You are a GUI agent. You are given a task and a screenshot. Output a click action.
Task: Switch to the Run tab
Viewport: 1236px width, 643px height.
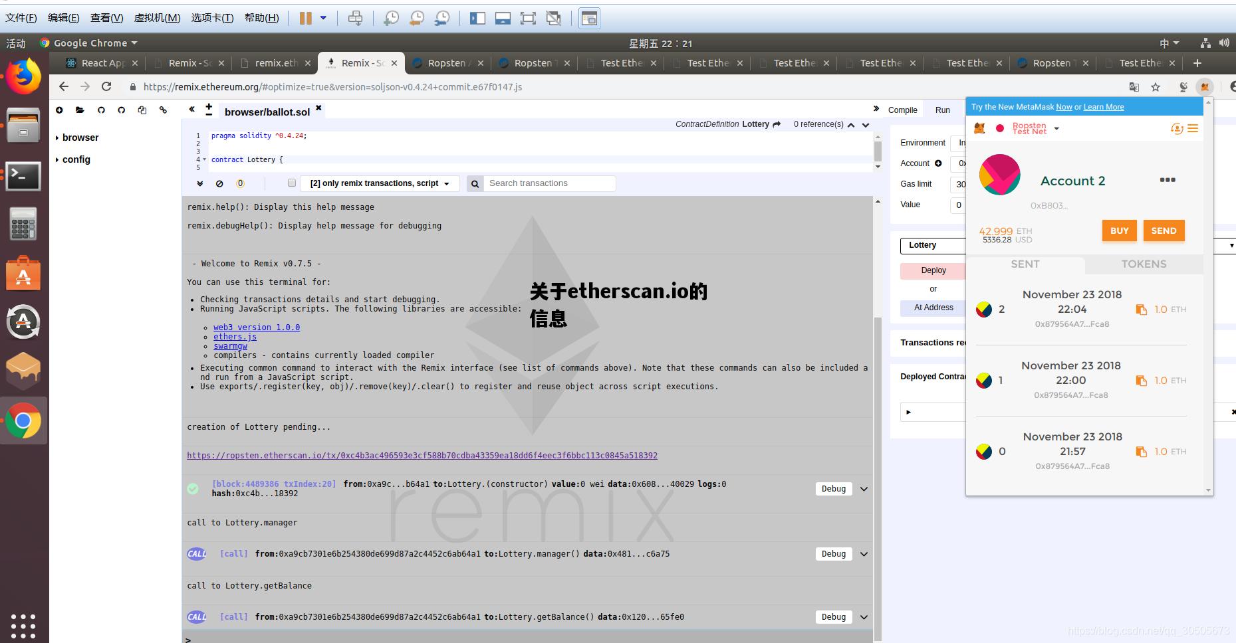click(943, 110)
